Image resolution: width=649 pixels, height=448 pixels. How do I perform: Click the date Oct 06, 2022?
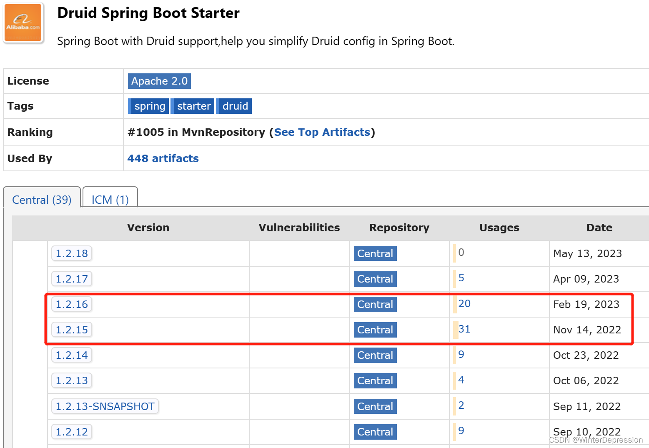click(586, 380)
